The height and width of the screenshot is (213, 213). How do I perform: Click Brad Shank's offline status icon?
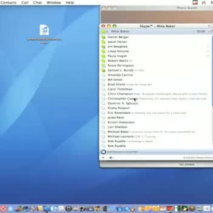tap(104, 84)
